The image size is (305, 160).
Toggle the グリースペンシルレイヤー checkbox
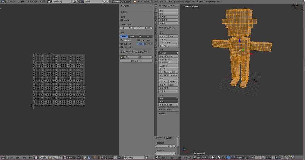point(124,52)
